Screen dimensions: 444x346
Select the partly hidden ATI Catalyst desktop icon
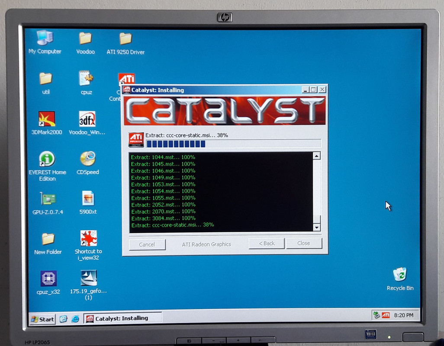coord(126,79)
